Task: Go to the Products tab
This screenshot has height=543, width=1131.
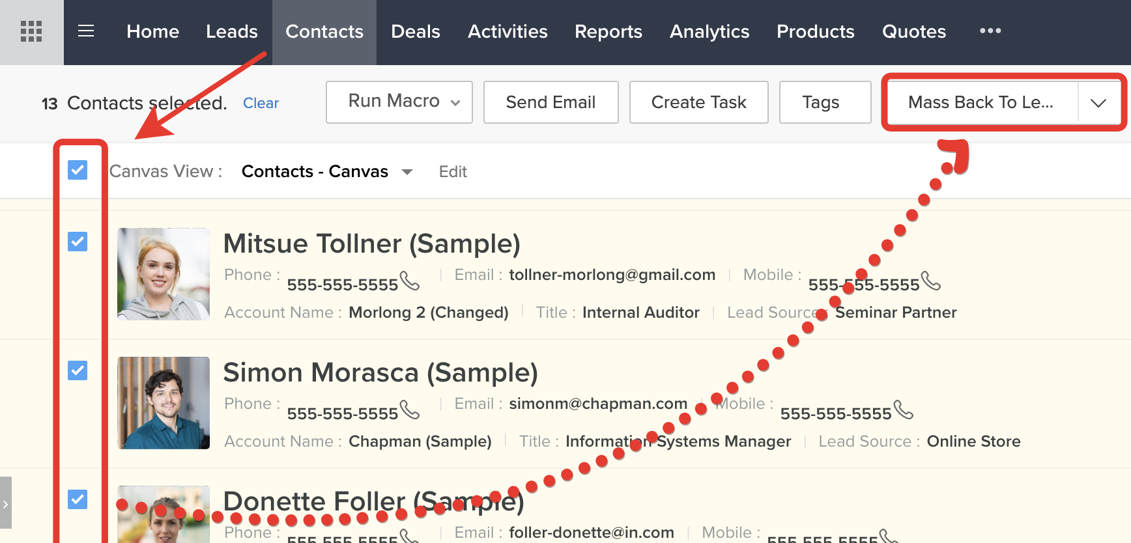Action: click(x=816, y=31)
